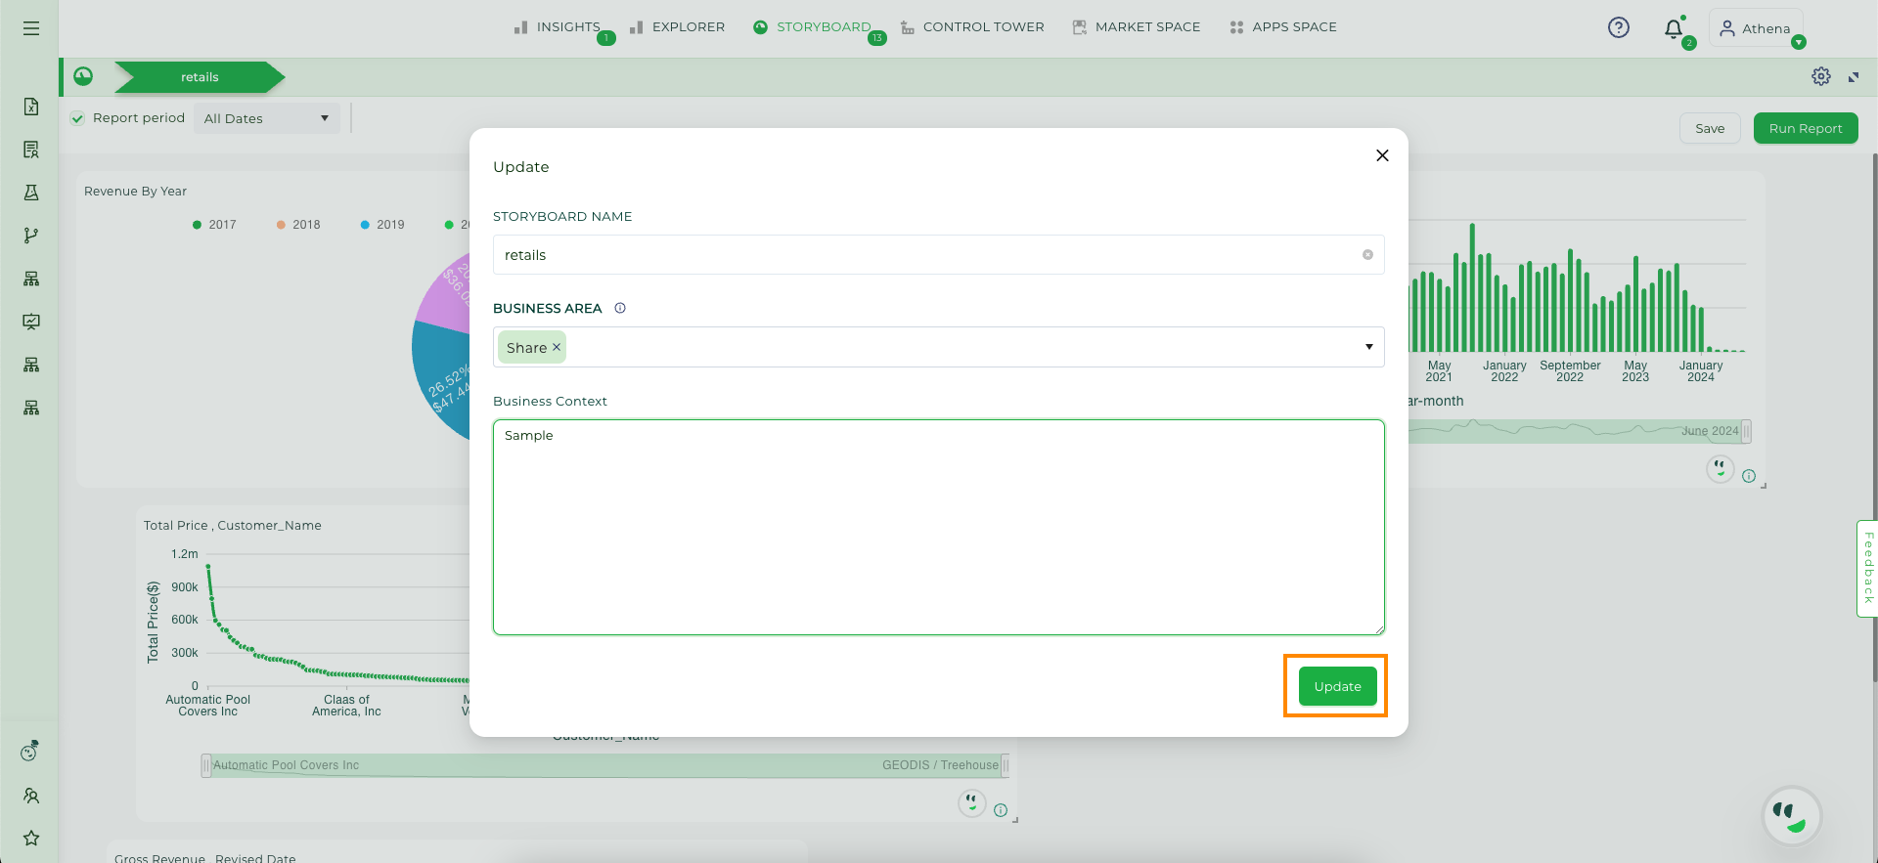Open All Dates dropdown
Image resolution: width=1878 pixels, height=863 pixels.
[x=266, y=118]
